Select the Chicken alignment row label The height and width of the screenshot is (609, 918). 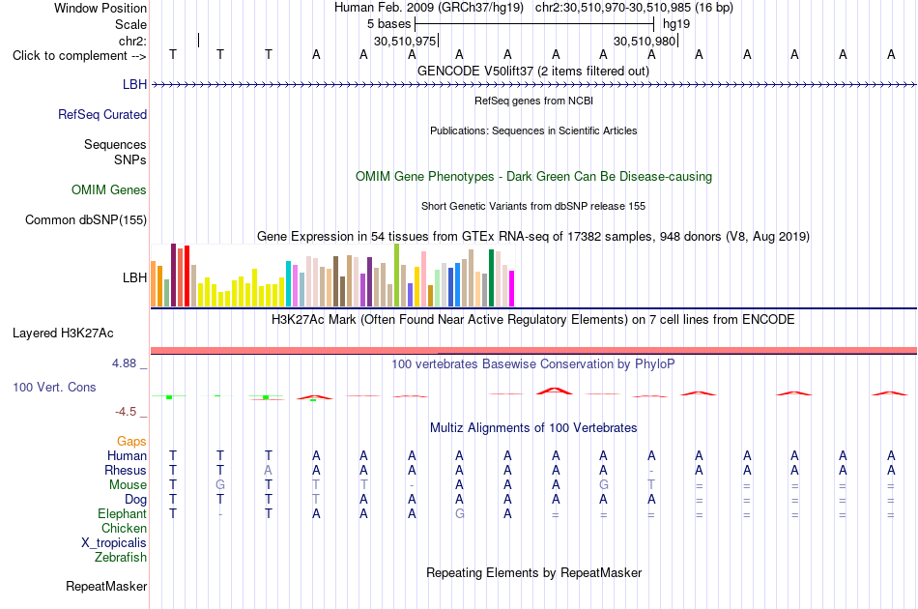(x=124, y=528)
